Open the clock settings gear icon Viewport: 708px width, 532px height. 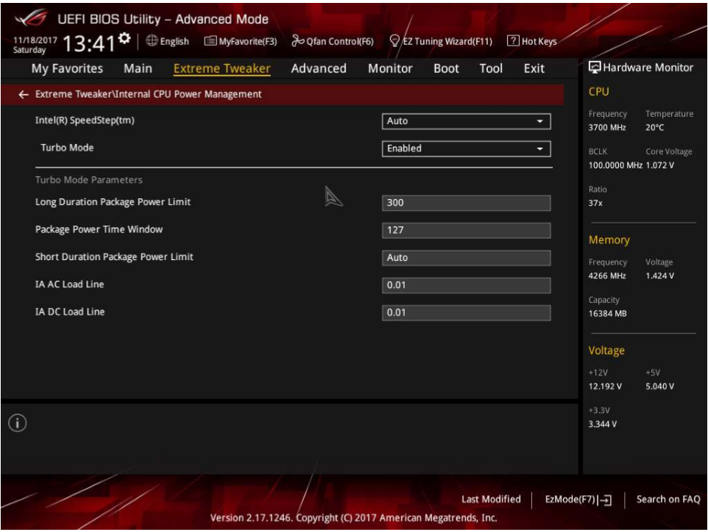click(124, 38)
